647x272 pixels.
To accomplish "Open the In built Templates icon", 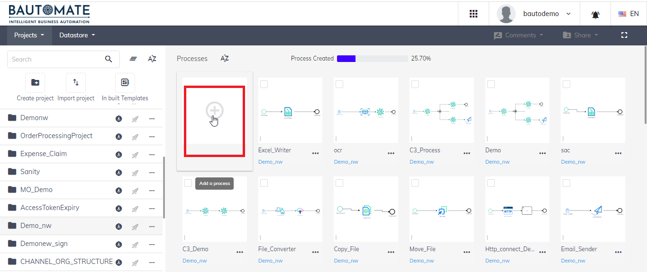I will click(125, 83).
